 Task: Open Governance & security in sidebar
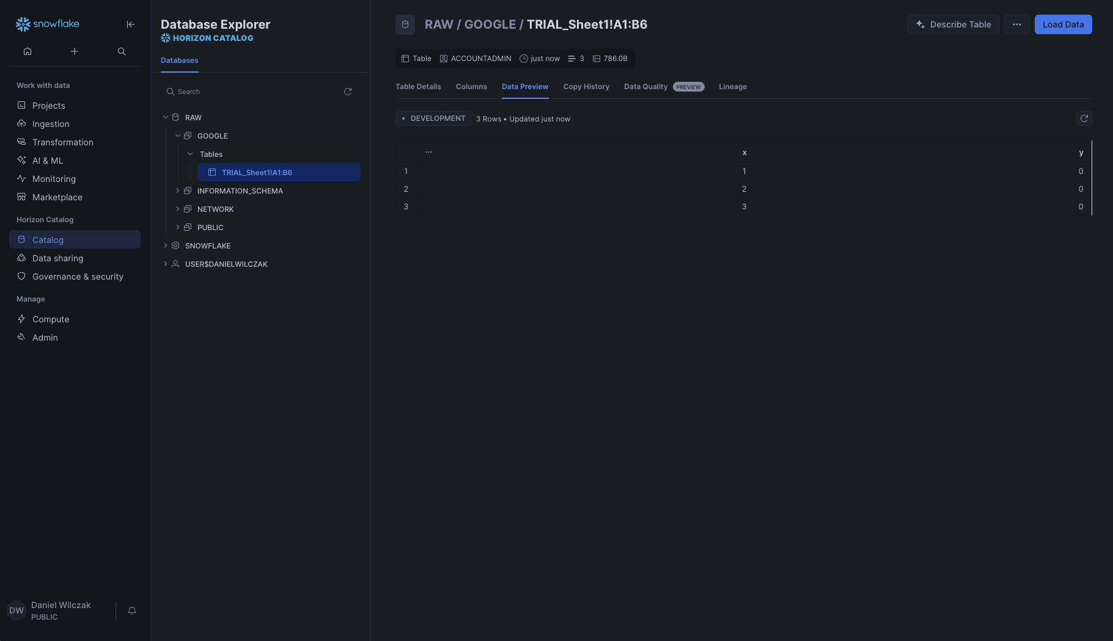pyautogui.click(x=78, y=277)
